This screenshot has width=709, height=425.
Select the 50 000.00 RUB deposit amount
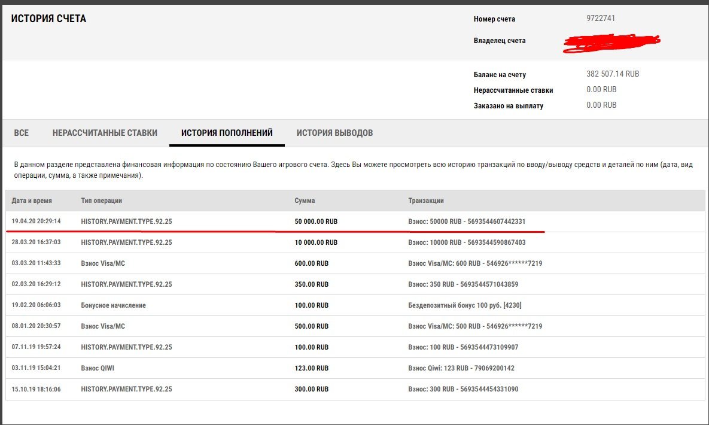pos(316,221)
